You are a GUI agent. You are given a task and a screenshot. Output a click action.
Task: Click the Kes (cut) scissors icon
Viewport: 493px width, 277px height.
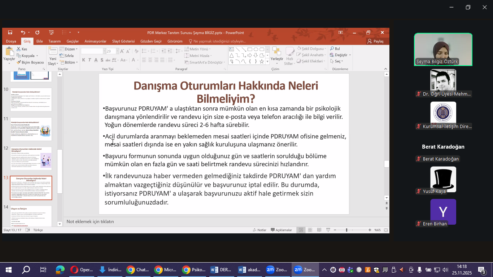point(18,49)
